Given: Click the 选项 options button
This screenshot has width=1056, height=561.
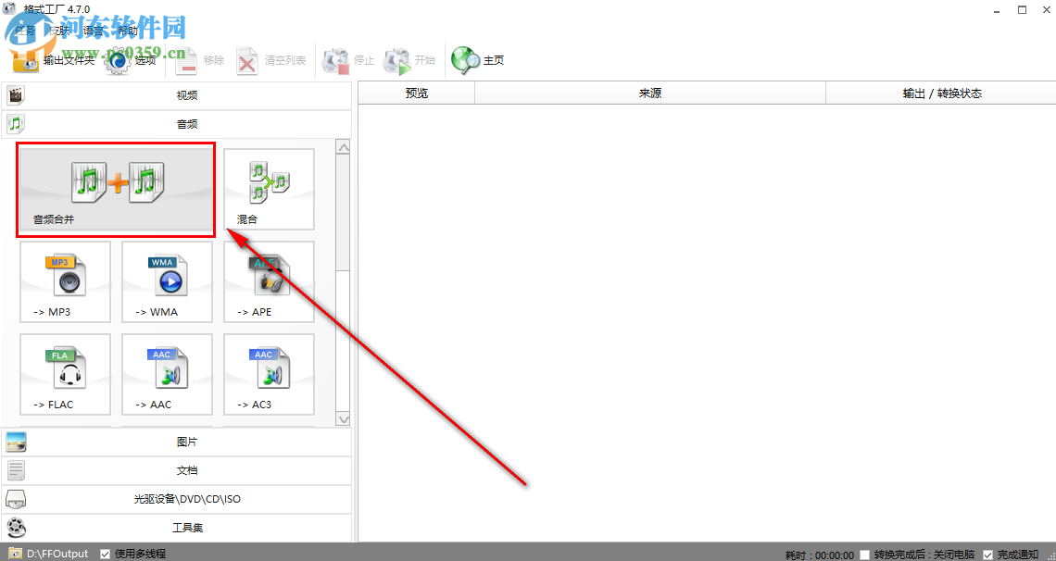Looking at the screenshot, I should (132, 60).
